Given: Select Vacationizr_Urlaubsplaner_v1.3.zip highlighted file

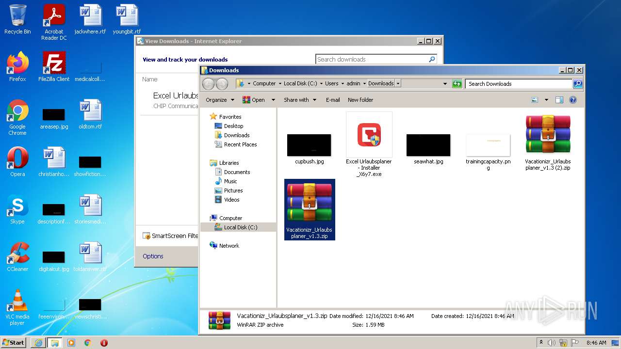Looking at the screenshot, I should [310, 210].
